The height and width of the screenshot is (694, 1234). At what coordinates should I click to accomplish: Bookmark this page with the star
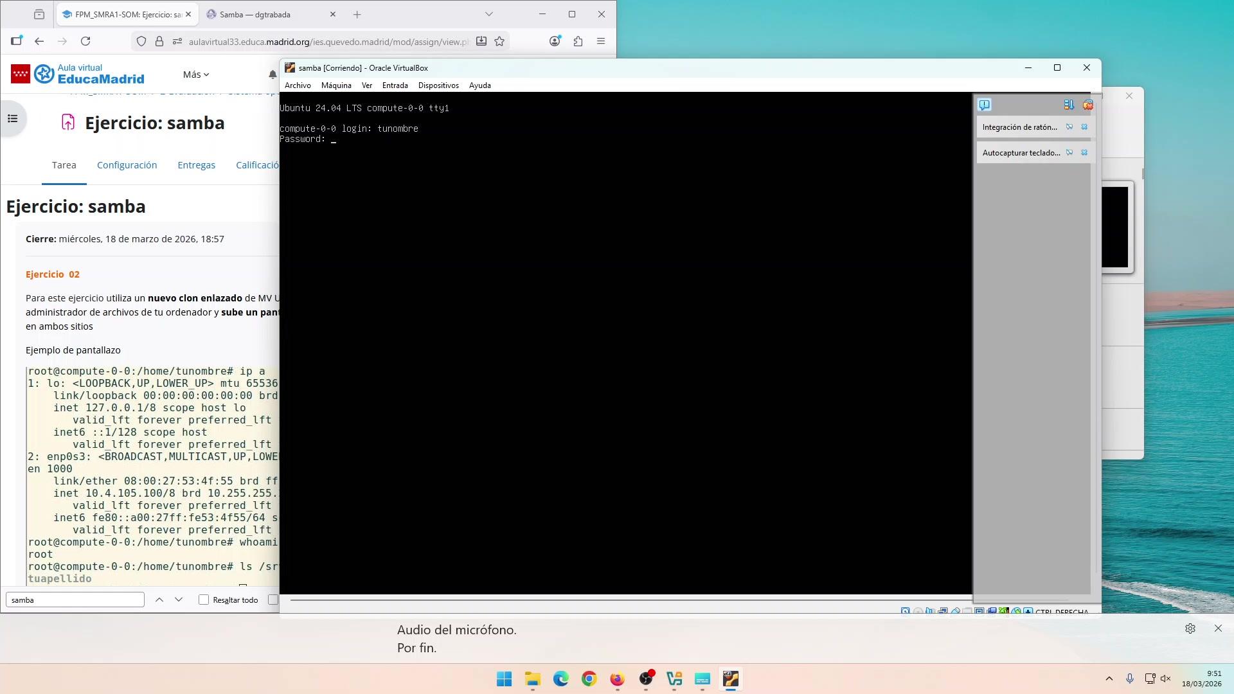[x=499, y=41]
